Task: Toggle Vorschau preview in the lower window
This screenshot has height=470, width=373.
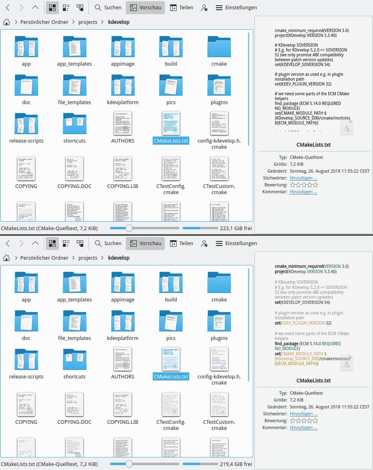Action: [145, 244]
